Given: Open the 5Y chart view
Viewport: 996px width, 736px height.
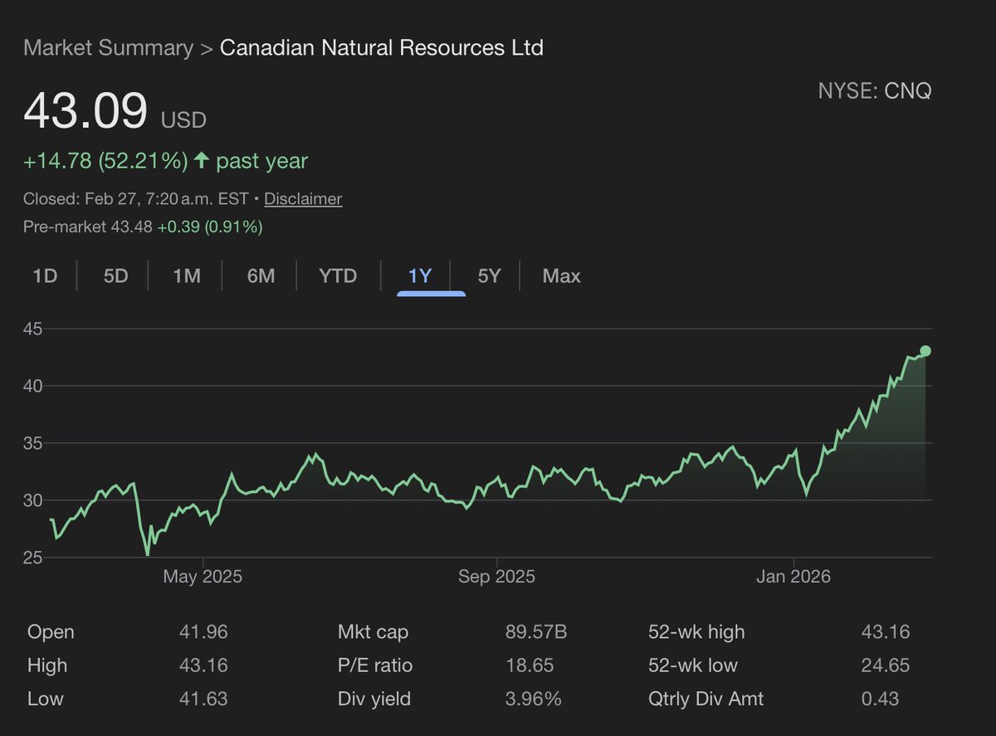Looking at the screenshot, I should click(x=488, y=275).
